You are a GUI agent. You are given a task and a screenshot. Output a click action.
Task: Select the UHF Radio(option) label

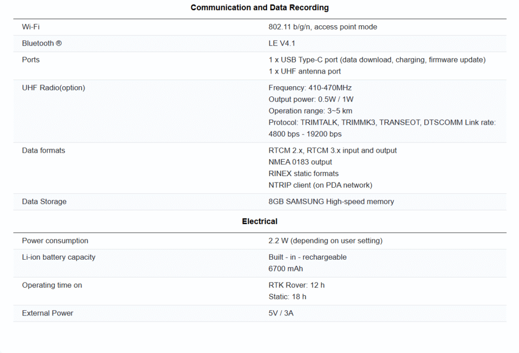pos(53,88)
